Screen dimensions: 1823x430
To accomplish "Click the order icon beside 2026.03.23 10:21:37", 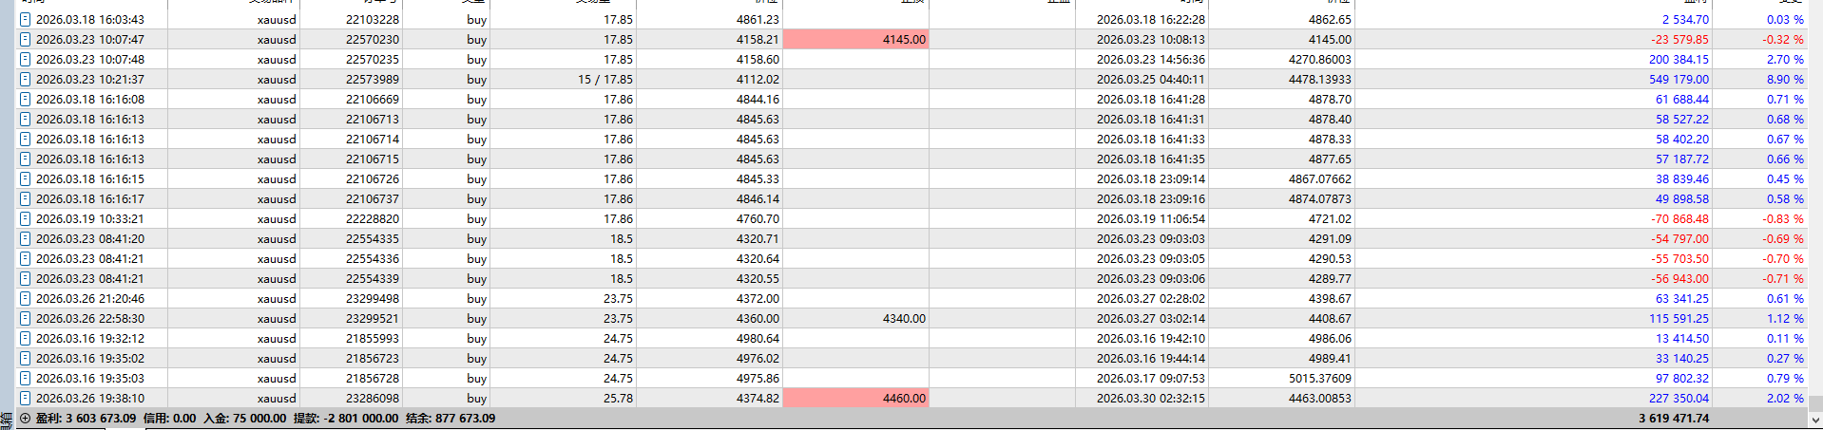I will coord(25,79).
